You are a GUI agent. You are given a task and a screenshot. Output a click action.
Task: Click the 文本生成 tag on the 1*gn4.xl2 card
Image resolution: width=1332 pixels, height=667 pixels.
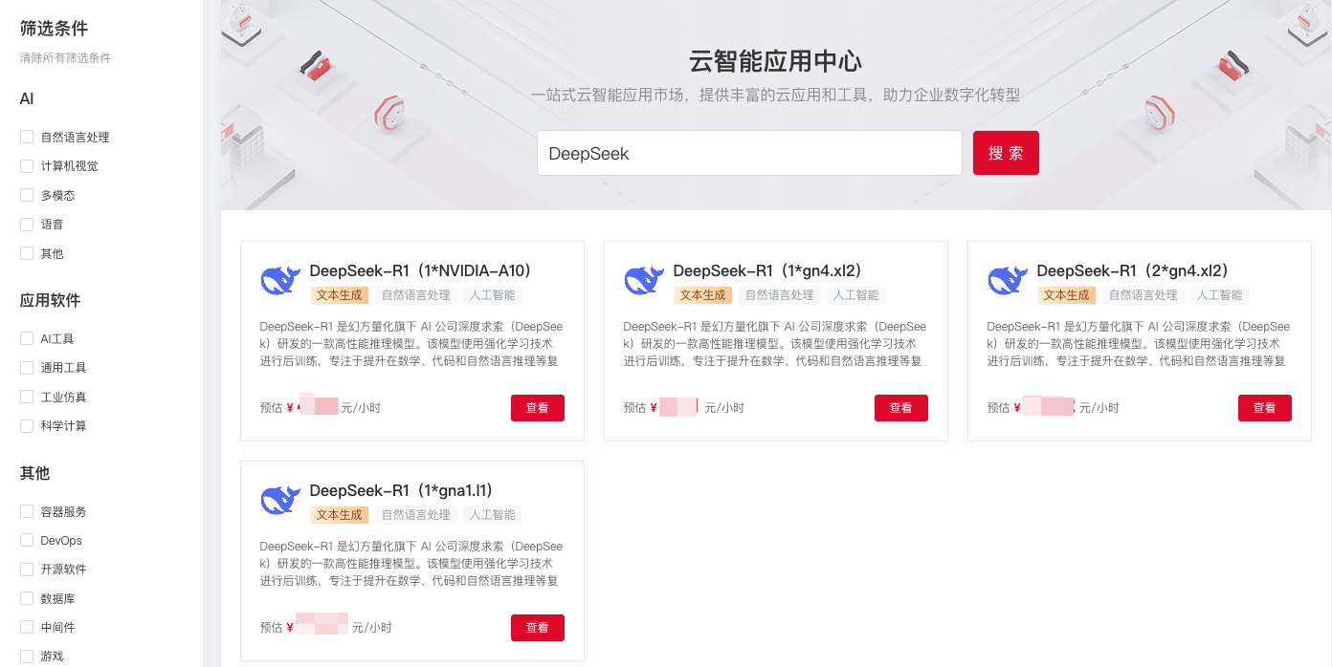[703, 295]
